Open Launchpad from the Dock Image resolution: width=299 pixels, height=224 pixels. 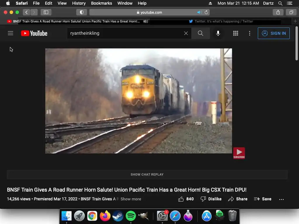[x=79, y=216]
